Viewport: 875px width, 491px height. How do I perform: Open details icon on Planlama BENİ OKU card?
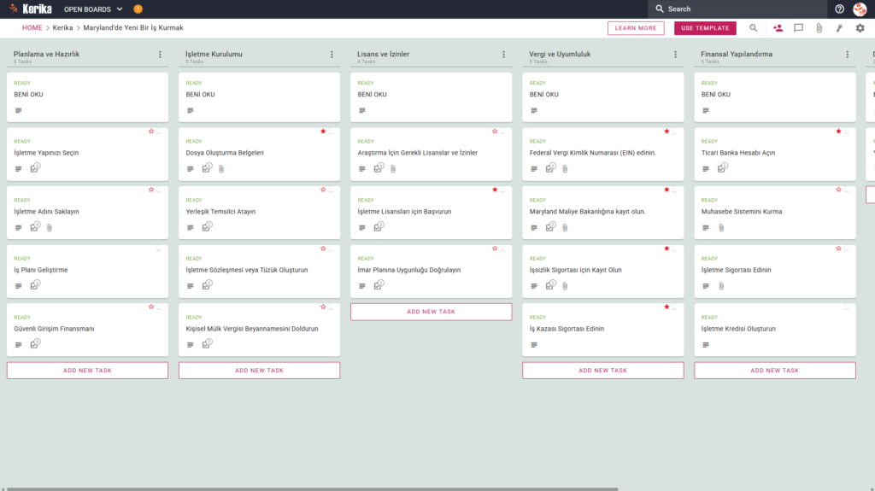pyautogui.click(x=19, y=110)
